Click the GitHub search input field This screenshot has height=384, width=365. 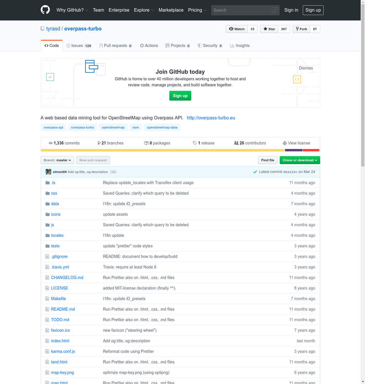(x=245, y=10)
